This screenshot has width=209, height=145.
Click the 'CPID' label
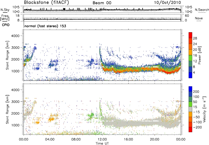[x=6, y=25]
